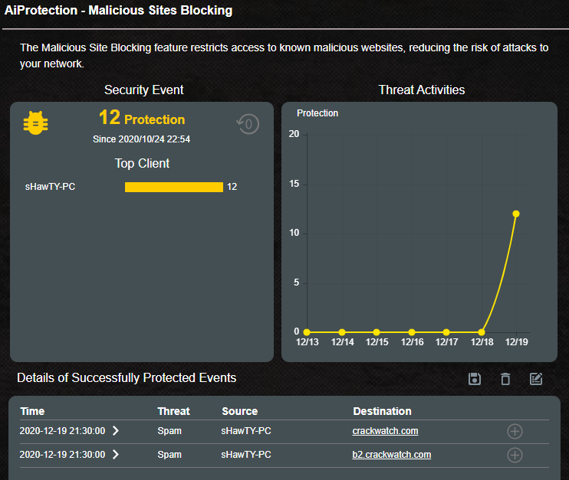The image size is (569, 480).
Task: Click the 12 Protection count heading
Action: [x=142, y=119]
